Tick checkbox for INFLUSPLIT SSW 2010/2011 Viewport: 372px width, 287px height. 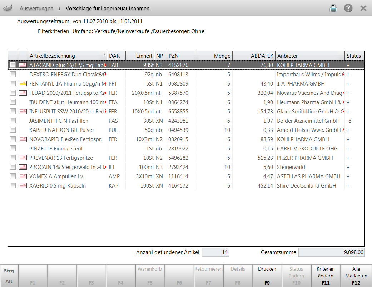(x=13, y=112)
